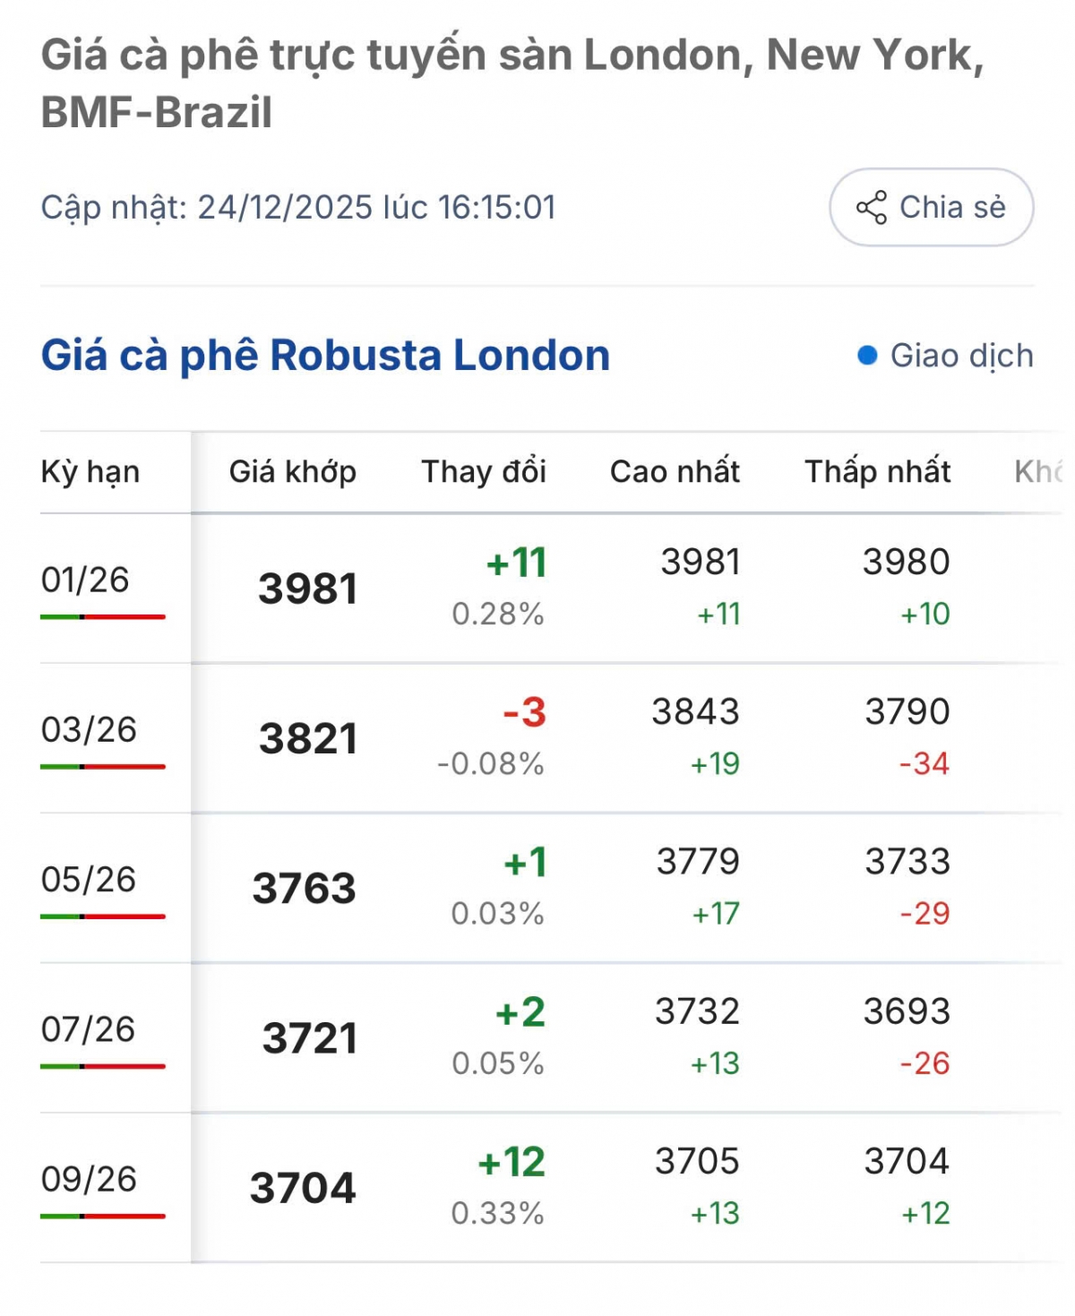
Task: Click the blue Giao dịch status dot
Action: tap(866, 356)
